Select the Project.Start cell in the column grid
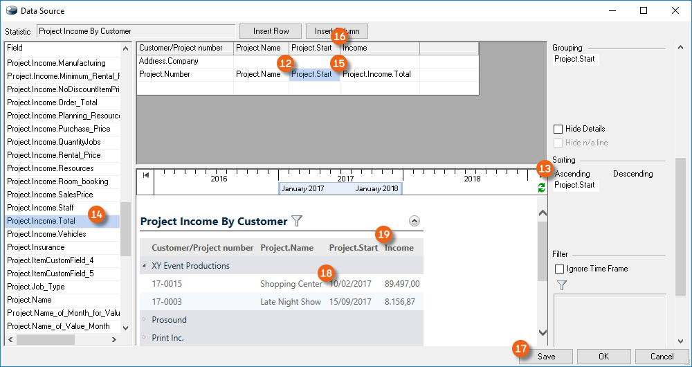692x367 pixels. pos(313,75)
